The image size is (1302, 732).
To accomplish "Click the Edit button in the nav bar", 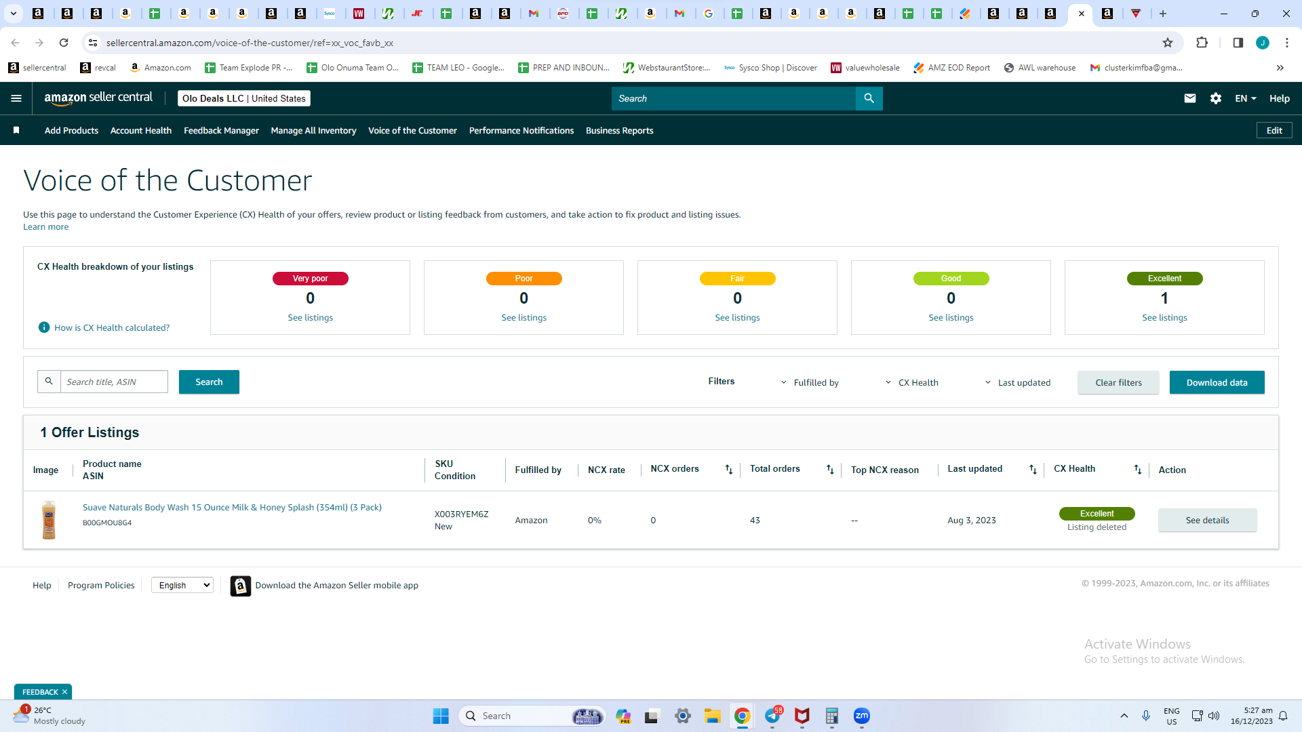I will click(1274, 130).
